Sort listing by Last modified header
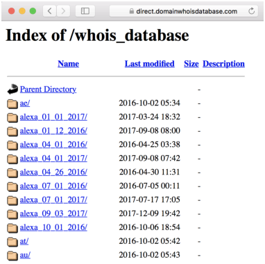Image resolution: width=265 pixels, height=264 pixels. pos(150,64)
